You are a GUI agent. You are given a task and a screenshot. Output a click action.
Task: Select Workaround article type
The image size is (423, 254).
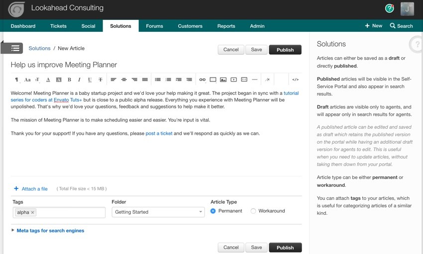(253, 211)
